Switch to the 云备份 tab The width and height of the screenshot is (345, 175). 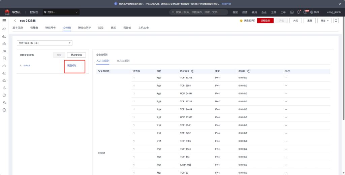coord(127,28)
